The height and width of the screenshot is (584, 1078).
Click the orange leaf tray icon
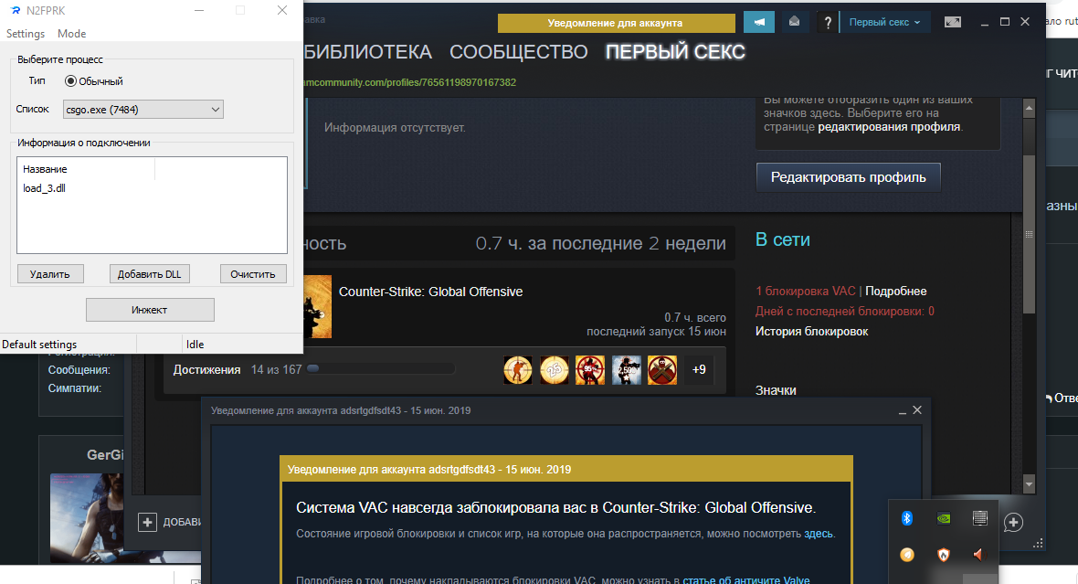point(907,555)
